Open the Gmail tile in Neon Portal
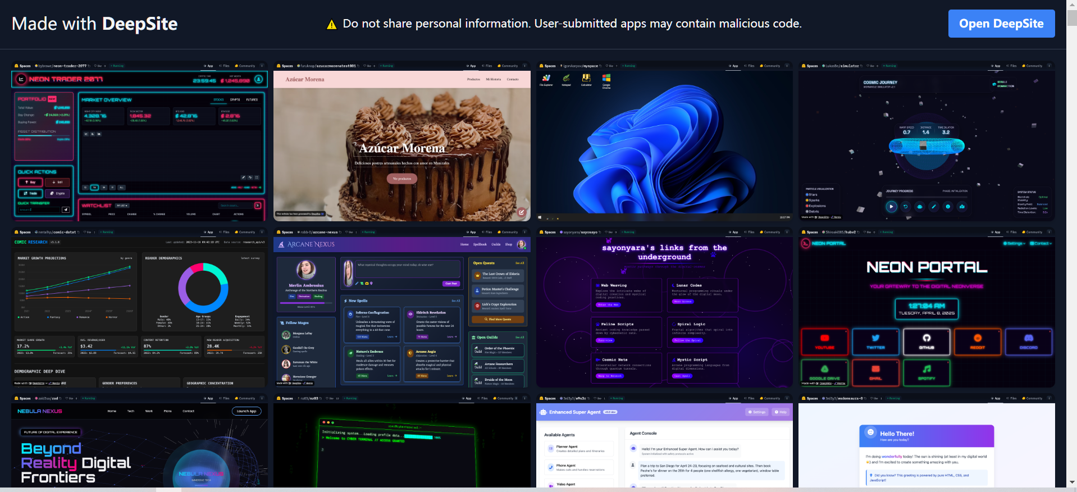This screenshot has height=492, width=1077. (875, 372)
